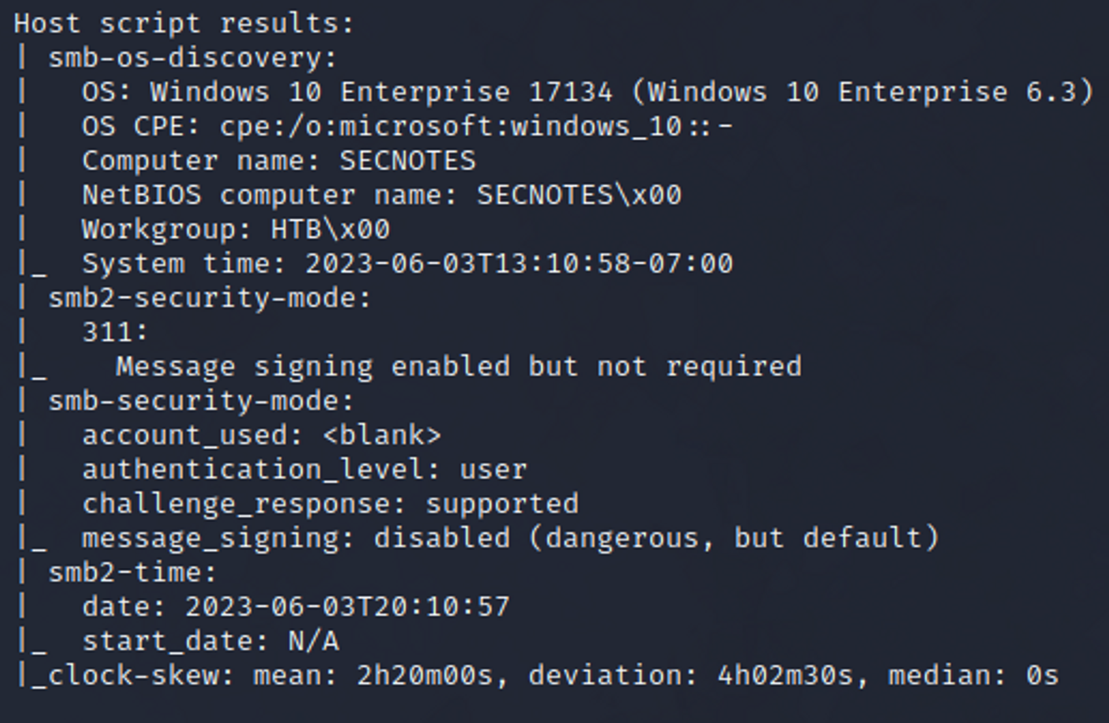
Task: Click 'Message signing enabled but not required' text
Action: (x=459, y=367)
